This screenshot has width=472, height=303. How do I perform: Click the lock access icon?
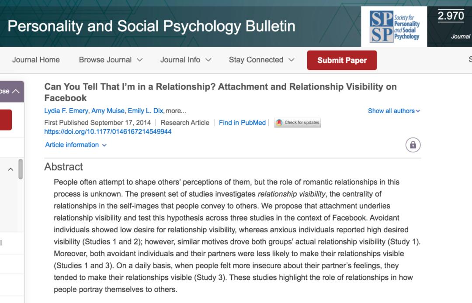tap(413, 145)
